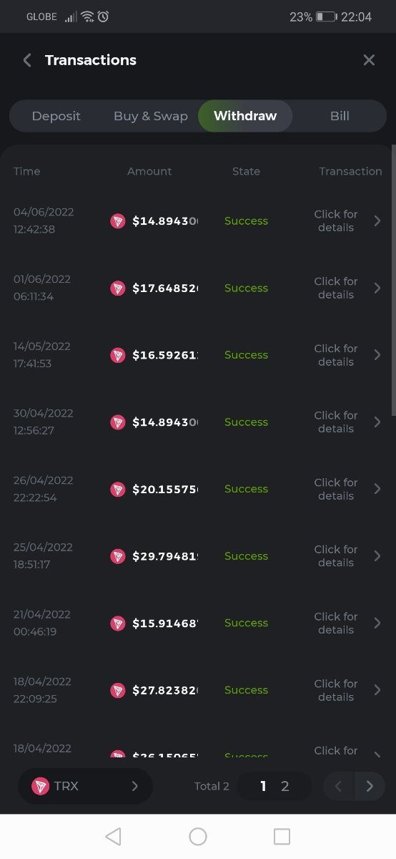Click for details on 18/04/2022 22:09:25 withdrawal
Viewport: 396px width, 859px height.
pos(336,690)
